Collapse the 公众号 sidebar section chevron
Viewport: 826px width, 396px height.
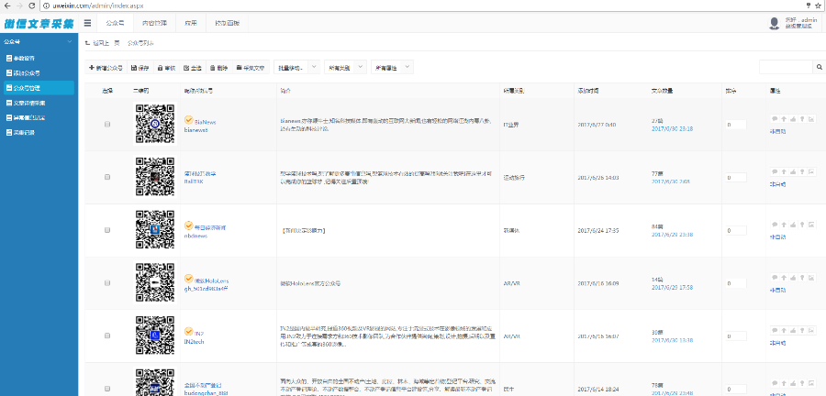pos(70,41)
